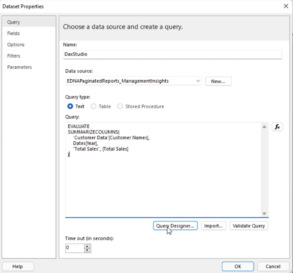Close the Dataset Properties dialog
The width and height of the screenshot is (293, 273).
[x=286, y=6]
